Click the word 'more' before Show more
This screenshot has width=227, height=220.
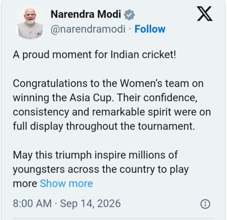pyautogui.click(x=25, y=184)
